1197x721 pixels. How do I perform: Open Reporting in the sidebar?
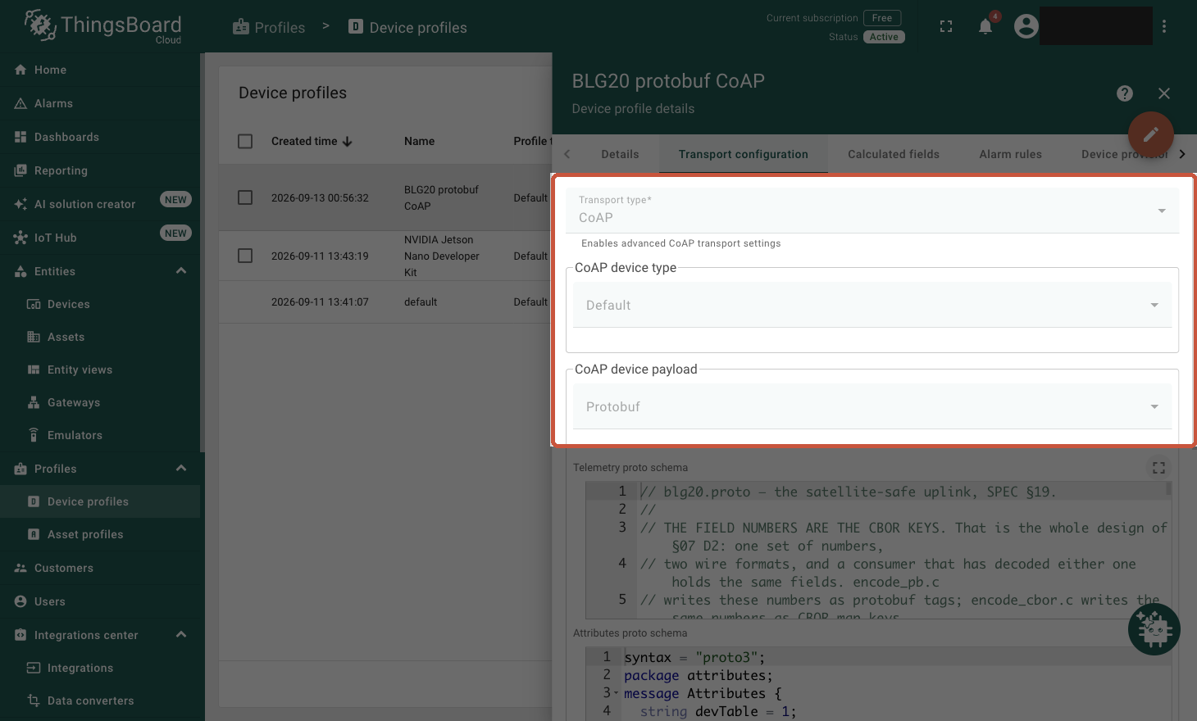[100, 170]
